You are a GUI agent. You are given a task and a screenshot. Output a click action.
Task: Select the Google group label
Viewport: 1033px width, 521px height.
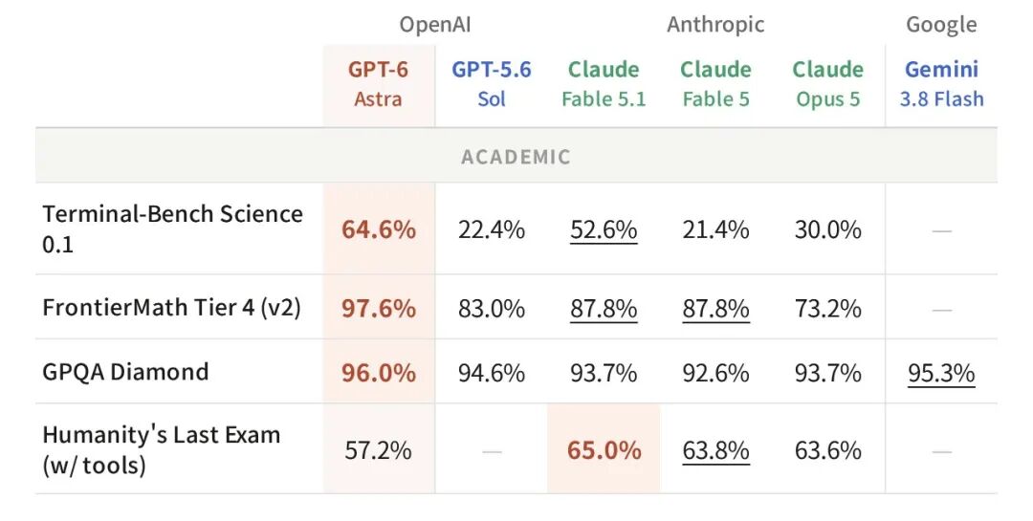[941, 25]
